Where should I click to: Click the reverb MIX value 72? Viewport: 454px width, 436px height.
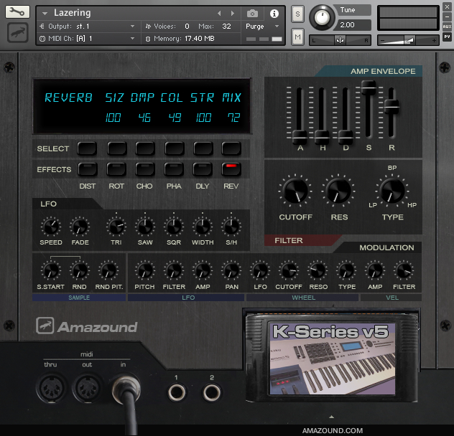tap(233, 118)
